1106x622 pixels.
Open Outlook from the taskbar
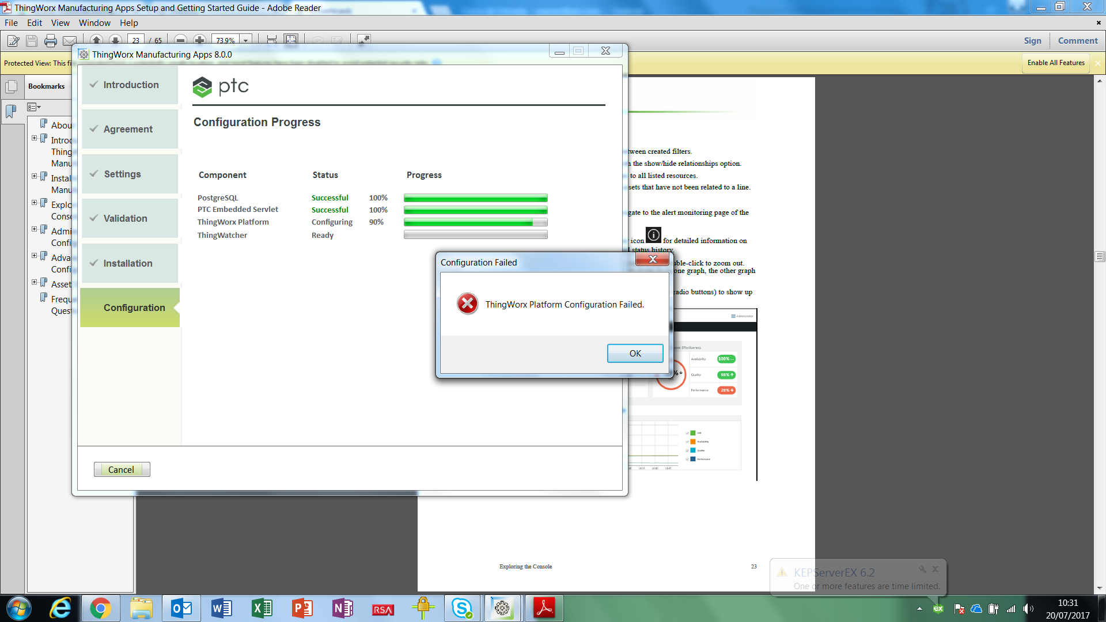coord(181,608)
